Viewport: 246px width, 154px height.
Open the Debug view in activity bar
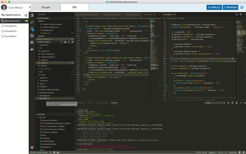point(32,36)
